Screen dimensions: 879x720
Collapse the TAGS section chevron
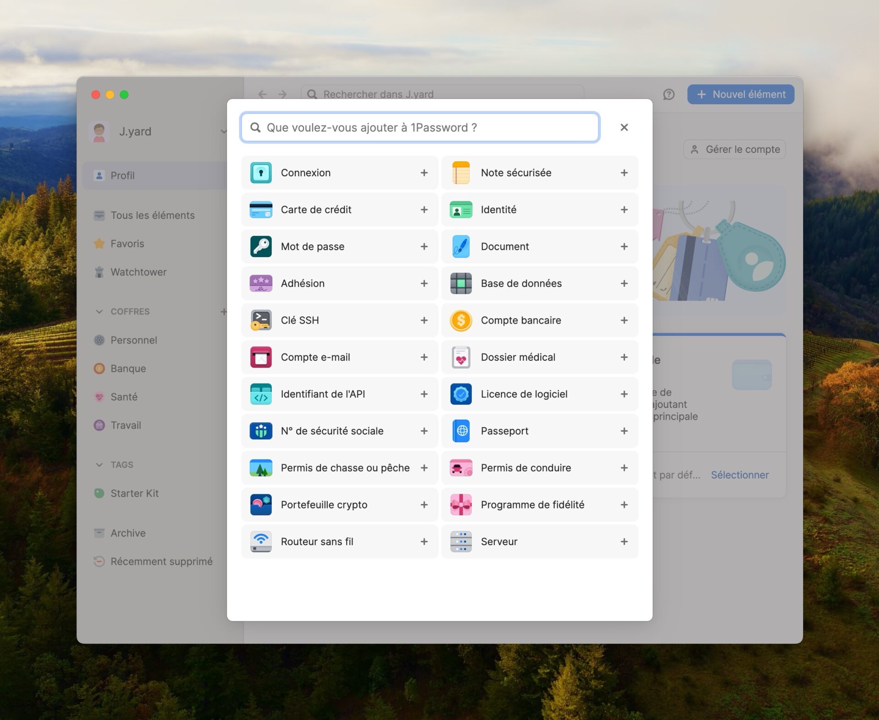(99, 465)
